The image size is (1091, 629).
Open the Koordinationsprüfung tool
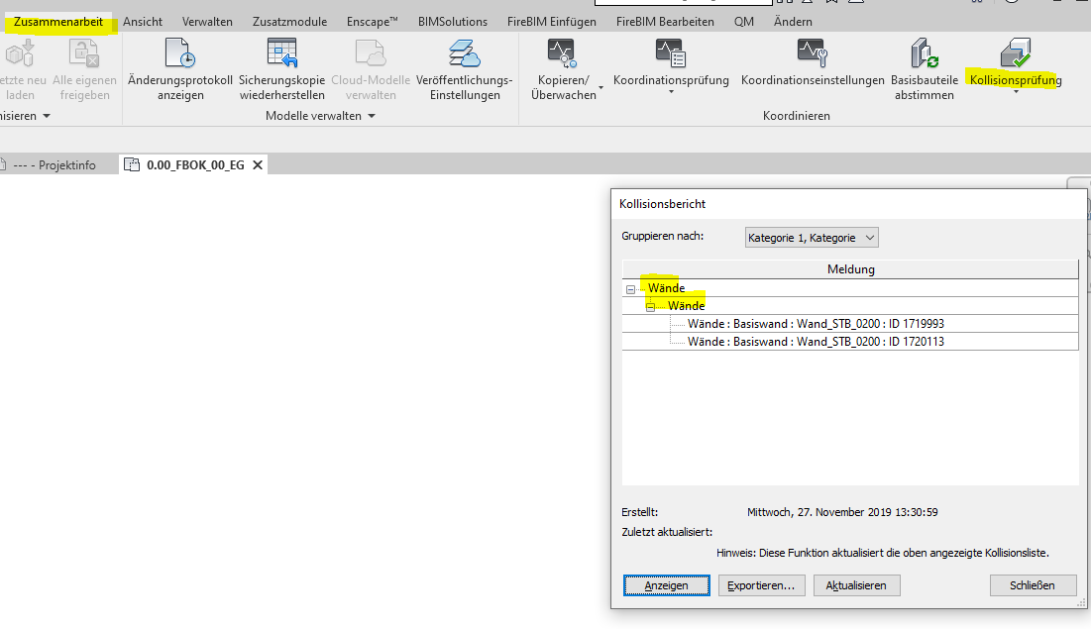coord(671,54)
